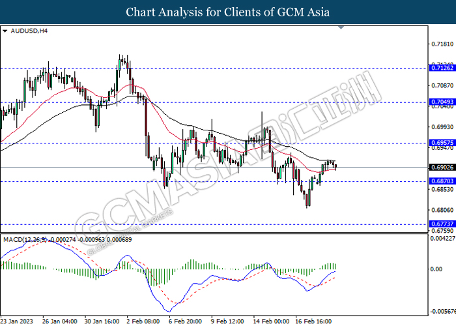Select the 0.71262 price level label

click(x=442, y=68)
